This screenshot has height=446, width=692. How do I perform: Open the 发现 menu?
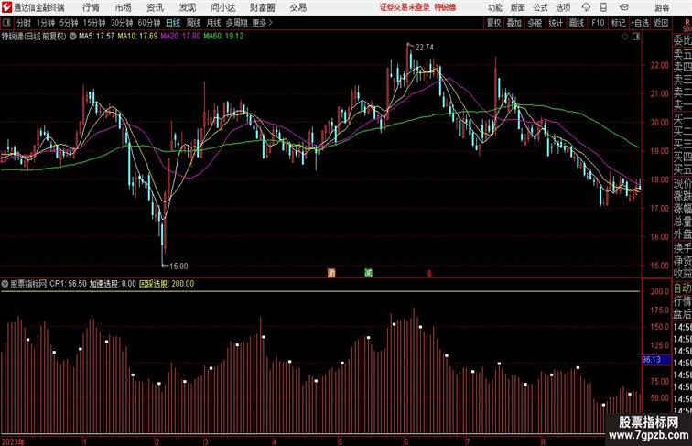[187, 7]
